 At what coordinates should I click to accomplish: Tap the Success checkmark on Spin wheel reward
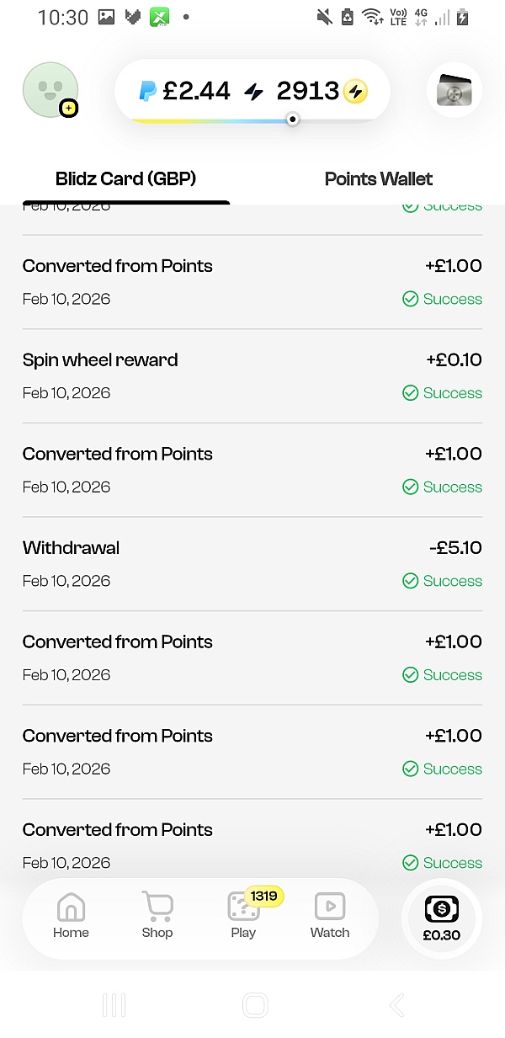[x=411, y=393]
